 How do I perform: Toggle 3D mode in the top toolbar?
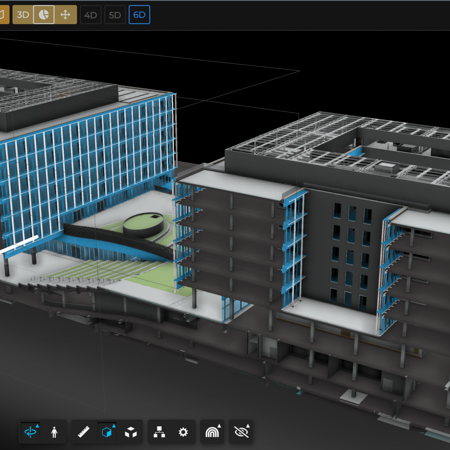[x=22, y=14]
